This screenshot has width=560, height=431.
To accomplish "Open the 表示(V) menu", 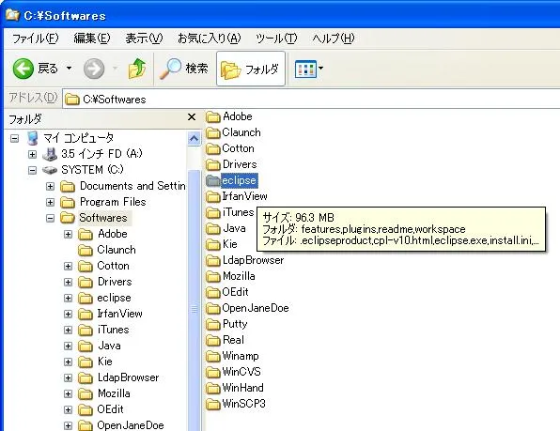I will (x=144, y=38).
